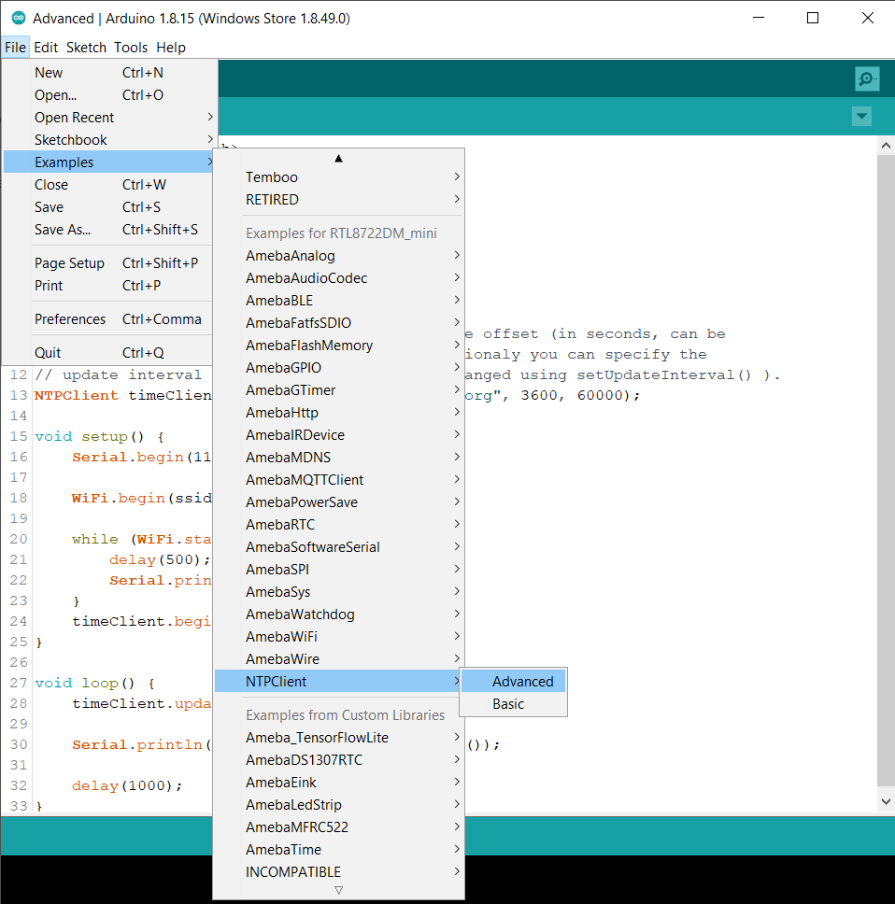This screenshot has width=895, height=904.
Task: Open the AmebaIRDevice examples submenu
Action: coord(338,435)
